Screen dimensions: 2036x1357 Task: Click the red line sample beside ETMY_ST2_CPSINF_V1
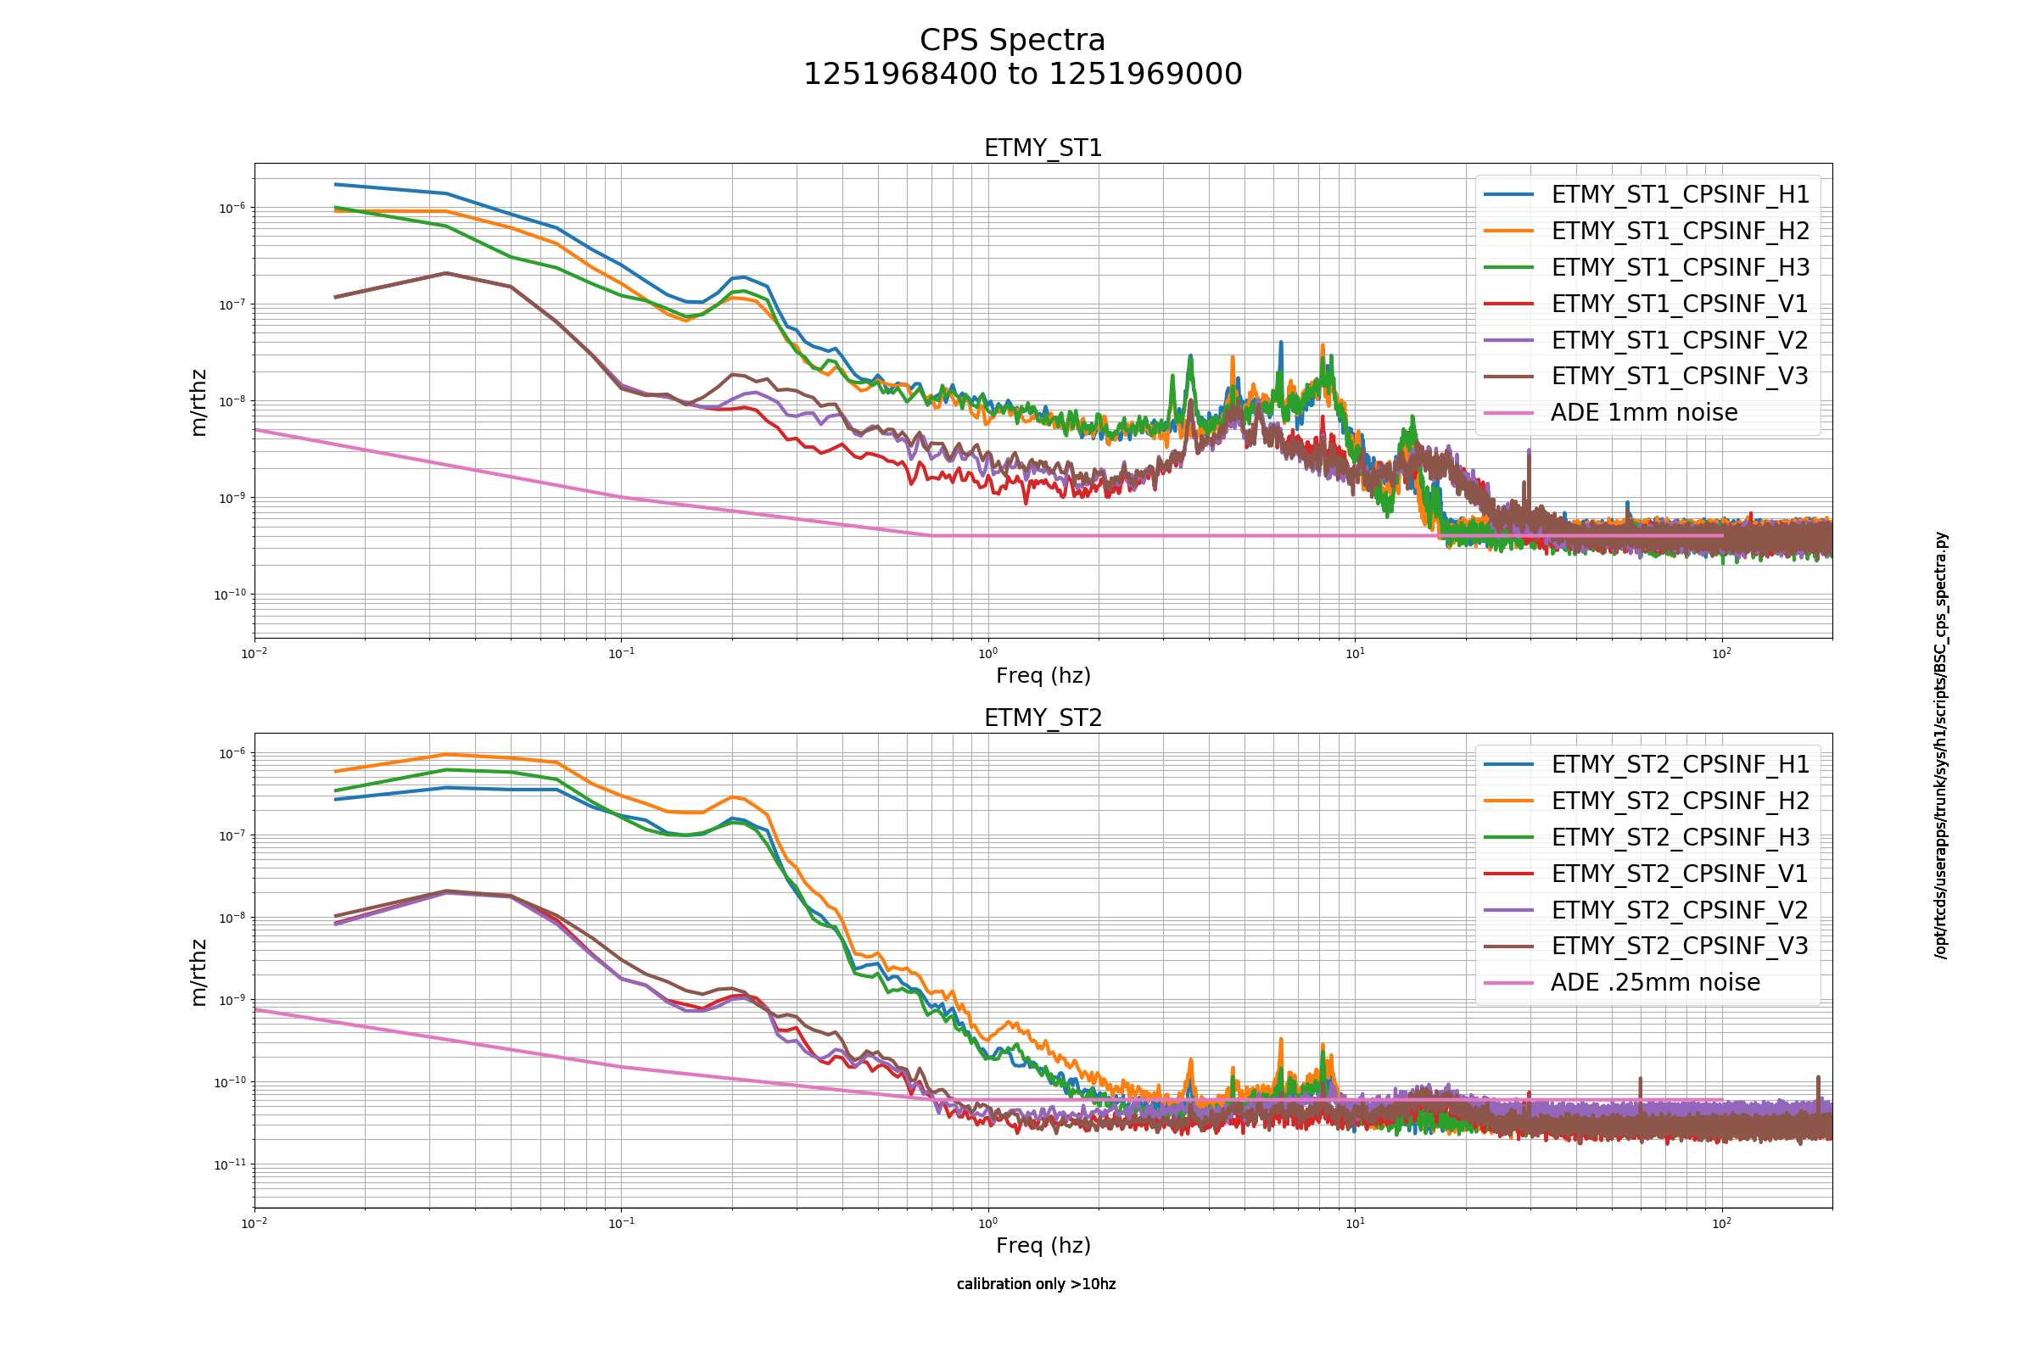(x=1509, y=874)
